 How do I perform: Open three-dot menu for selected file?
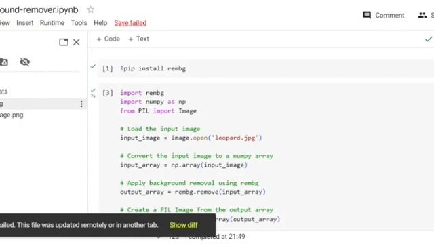click(x=81, y=104)
